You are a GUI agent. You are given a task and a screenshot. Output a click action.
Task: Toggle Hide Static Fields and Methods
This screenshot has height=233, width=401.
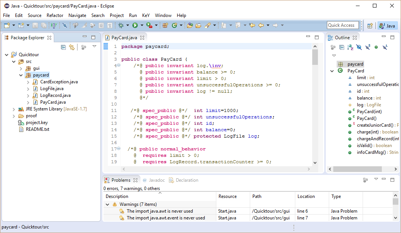[368, 47]
